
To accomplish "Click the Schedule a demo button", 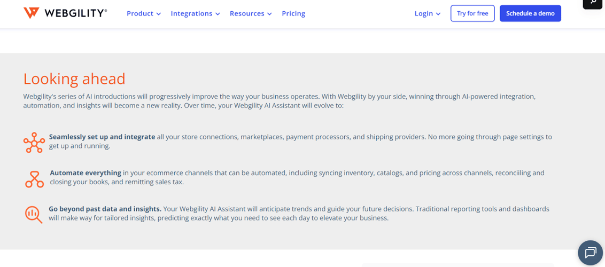I will click(x=530, y=13).
